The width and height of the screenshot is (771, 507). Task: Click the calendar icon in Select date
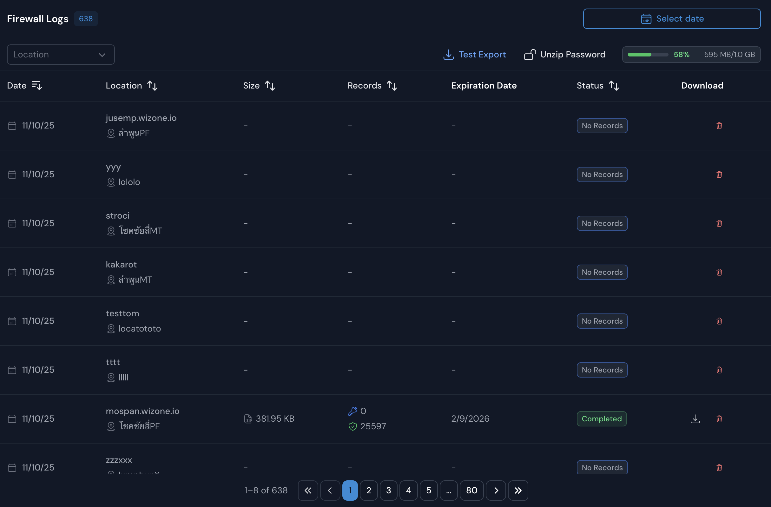click(646, 19)
